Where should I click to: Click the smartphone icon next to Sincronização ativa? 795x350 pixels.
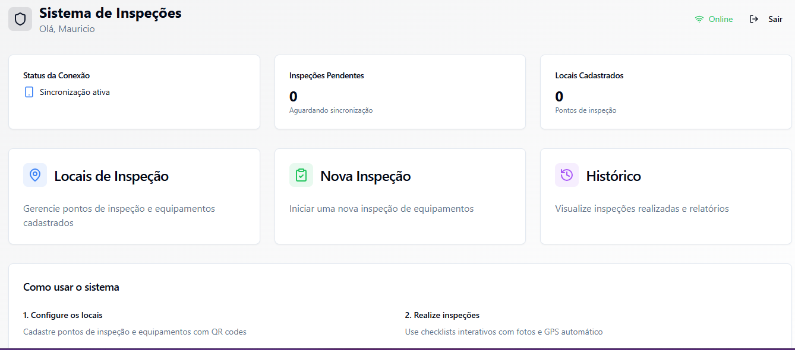click(x=29, y=92)
